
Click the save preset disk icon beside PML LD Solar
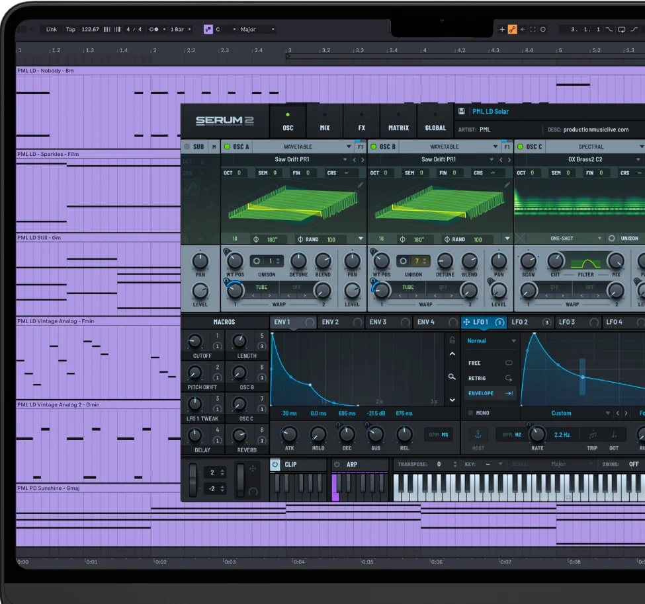461,110
